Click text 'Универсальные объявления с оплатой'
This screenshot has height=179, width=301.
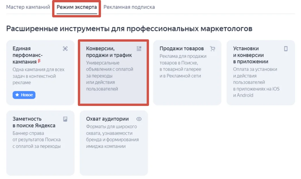pos(109,66)
